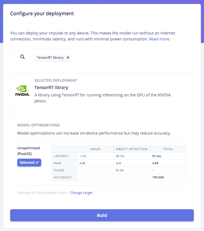Open the Read more link
204x231 pixels.
click(159, 39)
